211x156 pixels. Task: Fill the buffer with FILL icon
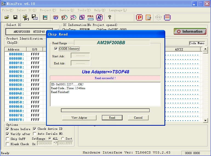(90, 17)
